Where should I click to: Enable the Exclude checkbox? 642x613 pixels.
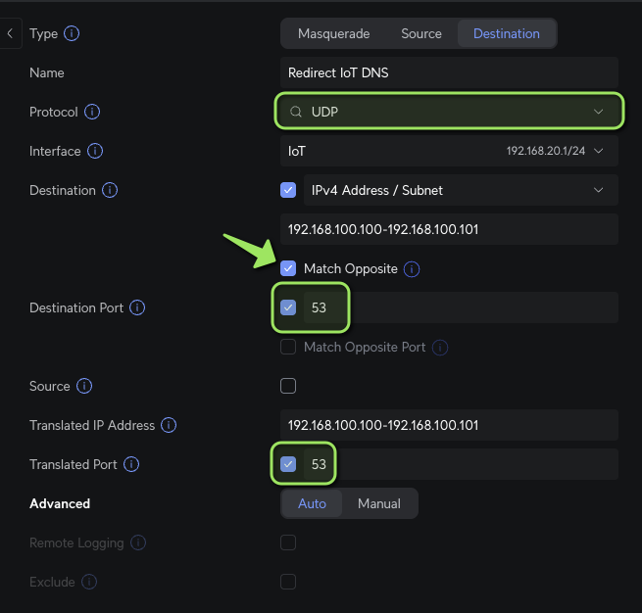[x=288, y=582]
